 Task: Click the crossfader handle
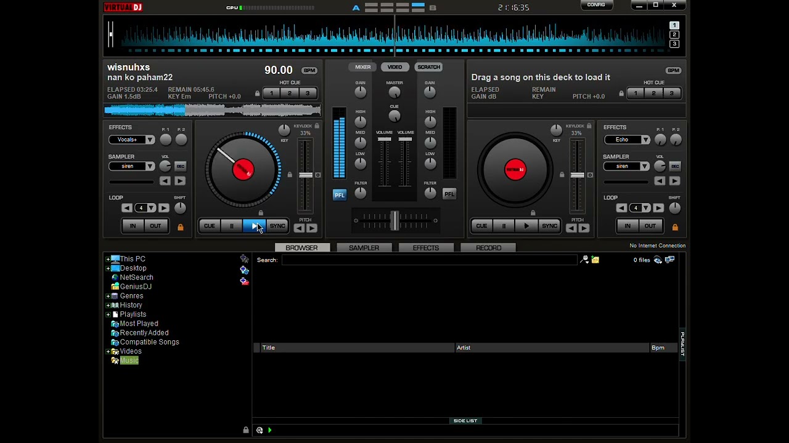pos(394,220)
